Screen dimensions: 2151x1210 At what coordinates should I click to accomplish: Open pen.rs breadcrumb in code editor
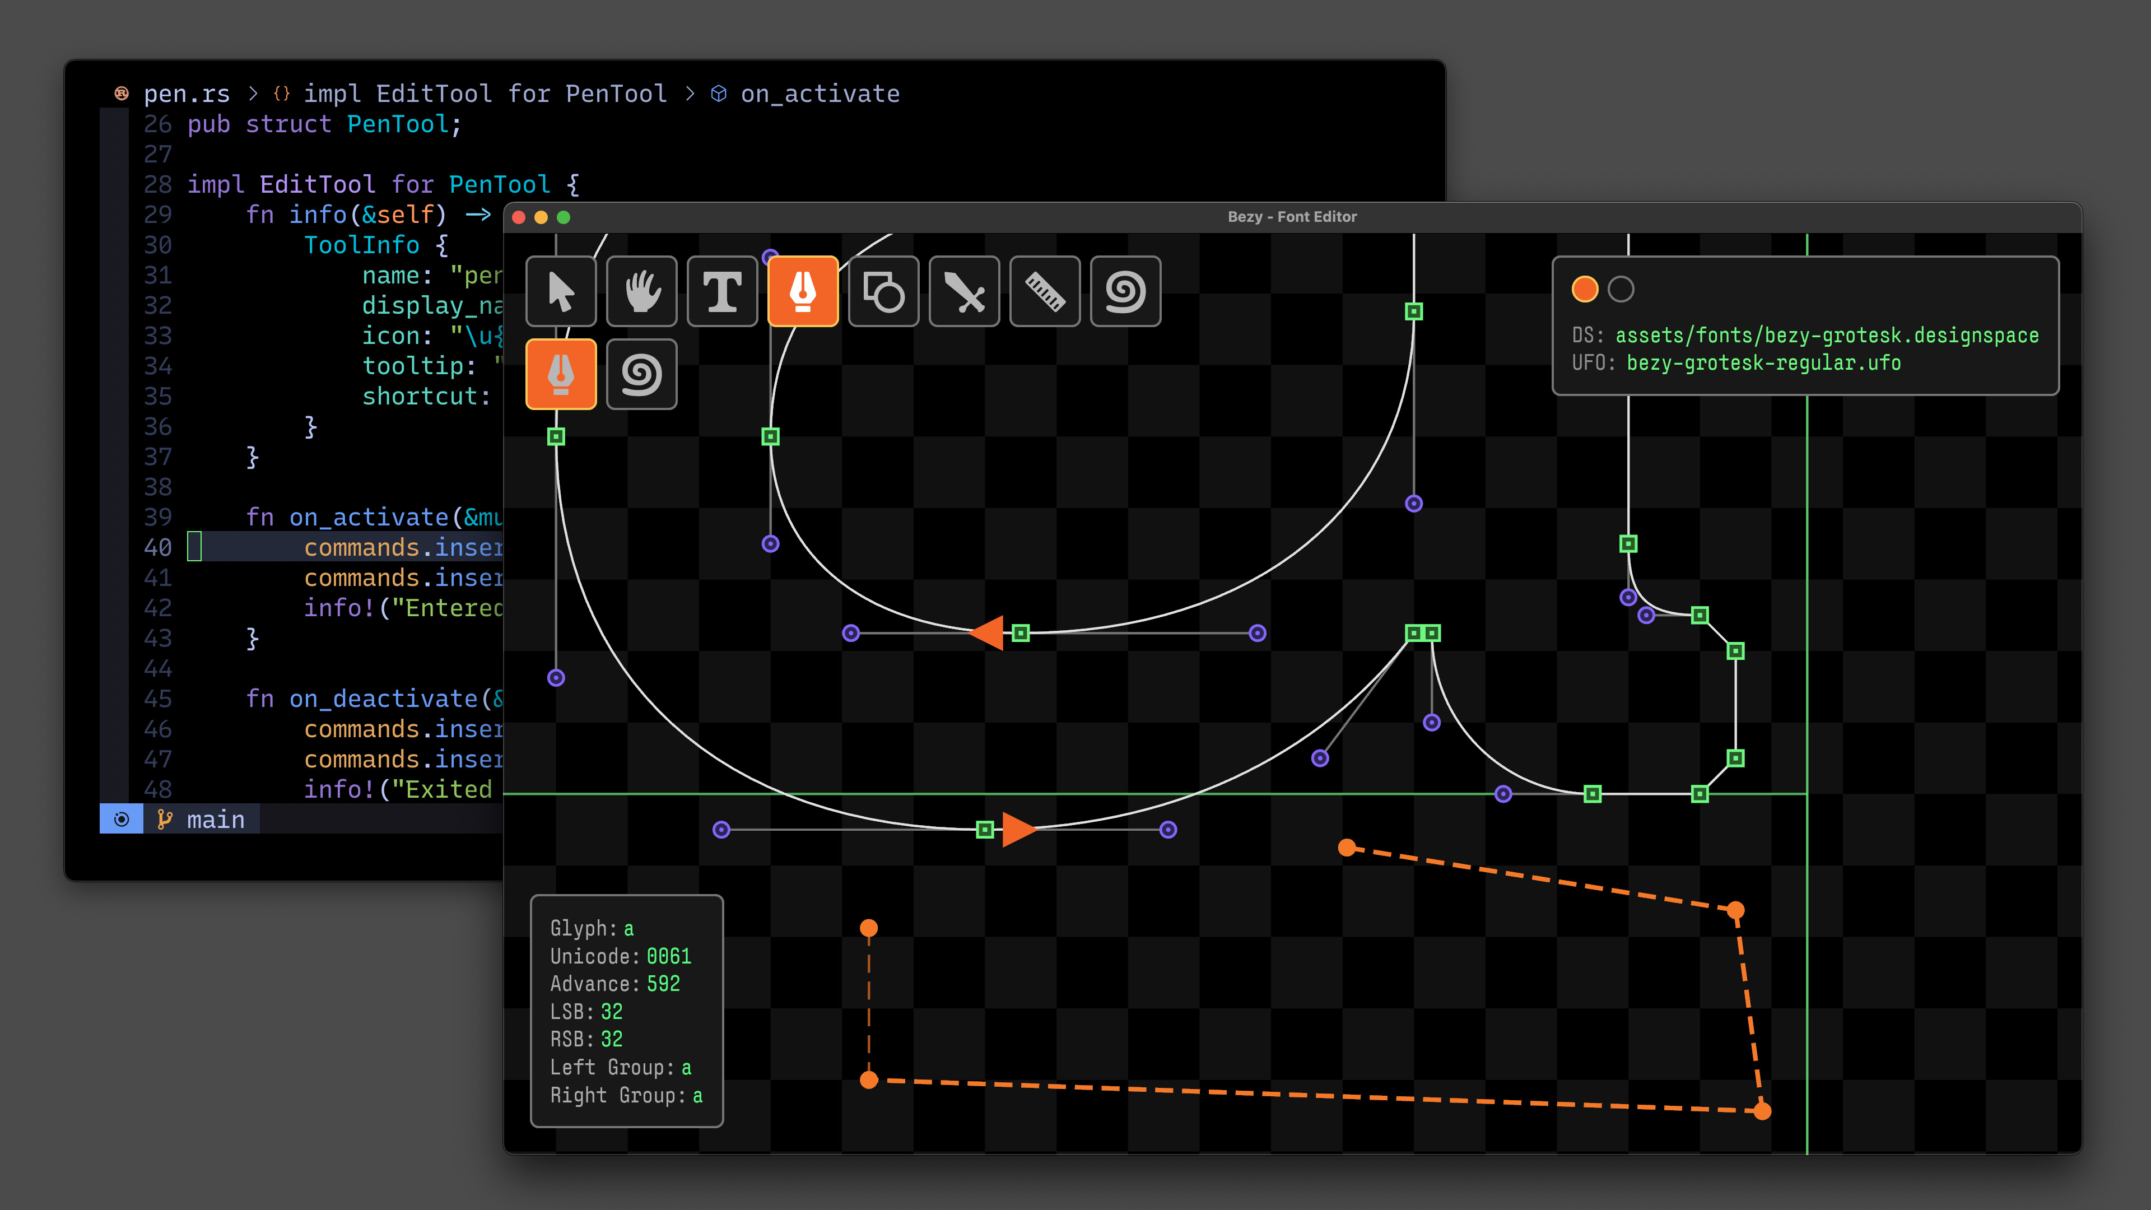[x=186, y=94]
